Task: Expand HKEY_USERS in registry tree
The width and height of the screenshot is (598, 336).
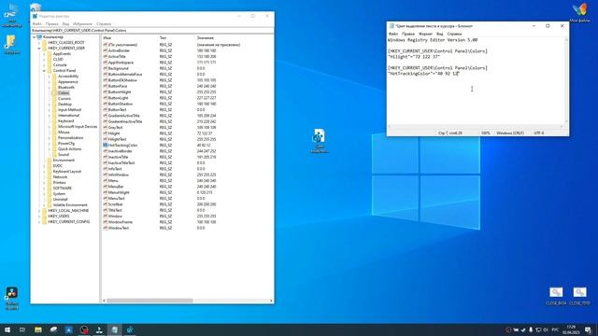Action: click(x=39, y=216)
